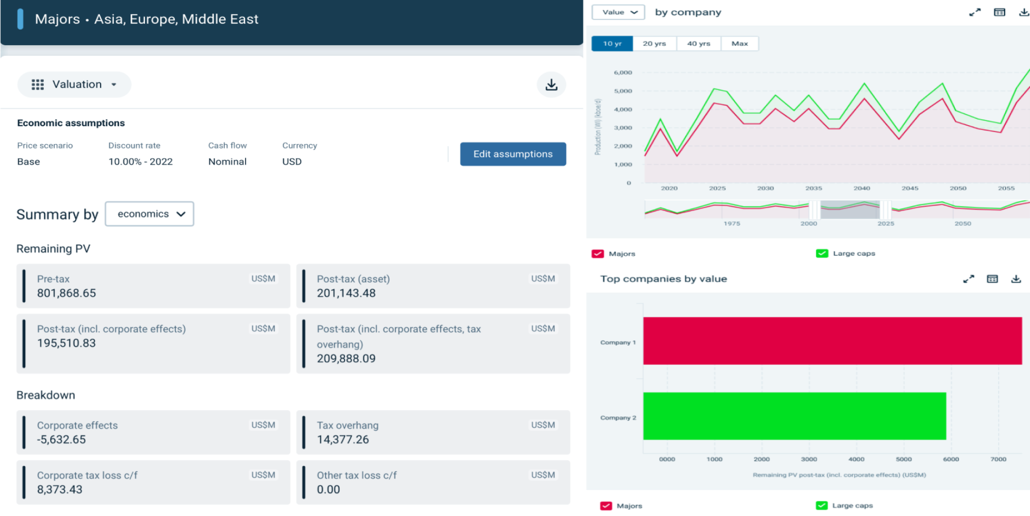Download the by company chart
Viewport: 1030px width, 516px height.
(x=1023, y=12)
